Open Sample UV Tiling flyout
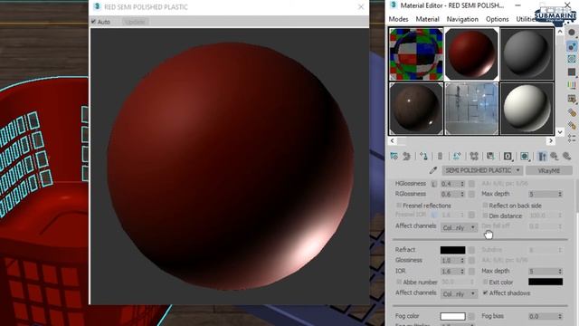579x326 pixels. [x=572, y=72]
